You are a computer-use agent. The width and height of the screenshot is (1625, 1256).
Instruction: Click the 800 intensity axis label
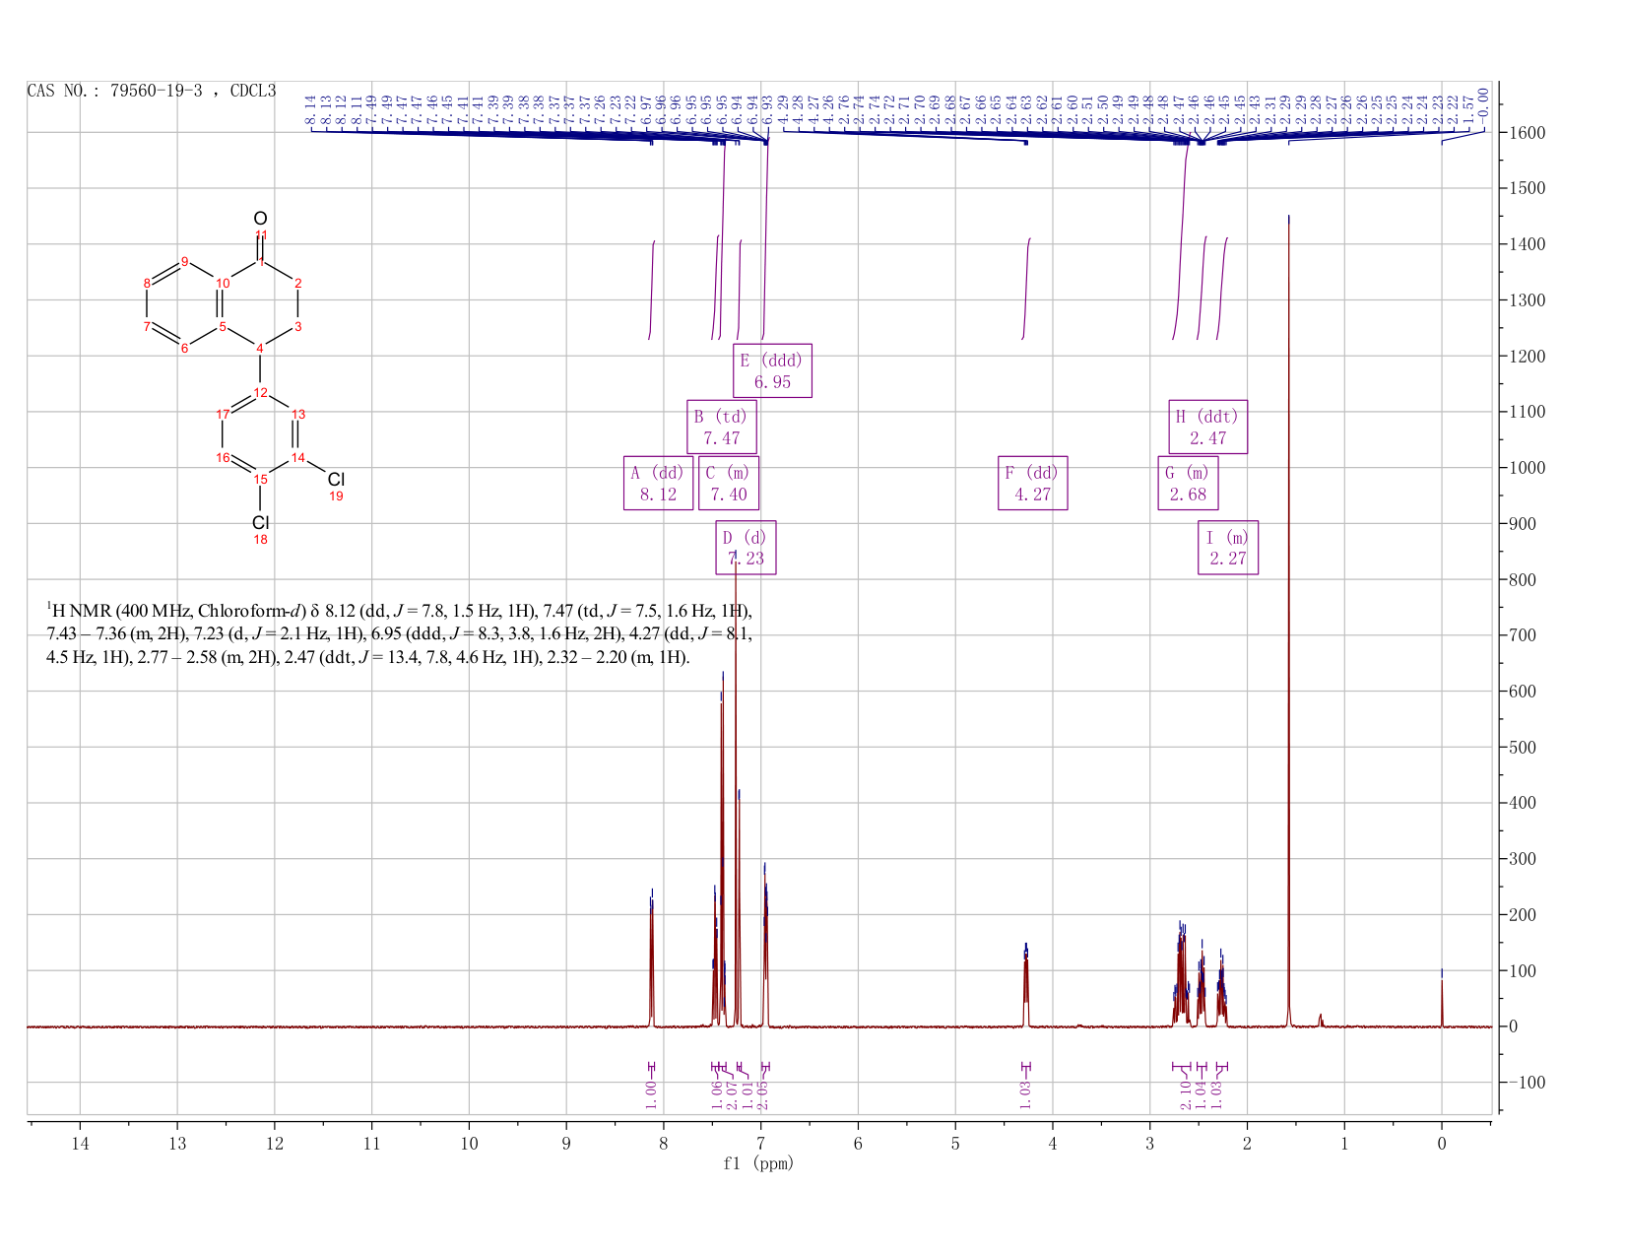pos(1521,579)
